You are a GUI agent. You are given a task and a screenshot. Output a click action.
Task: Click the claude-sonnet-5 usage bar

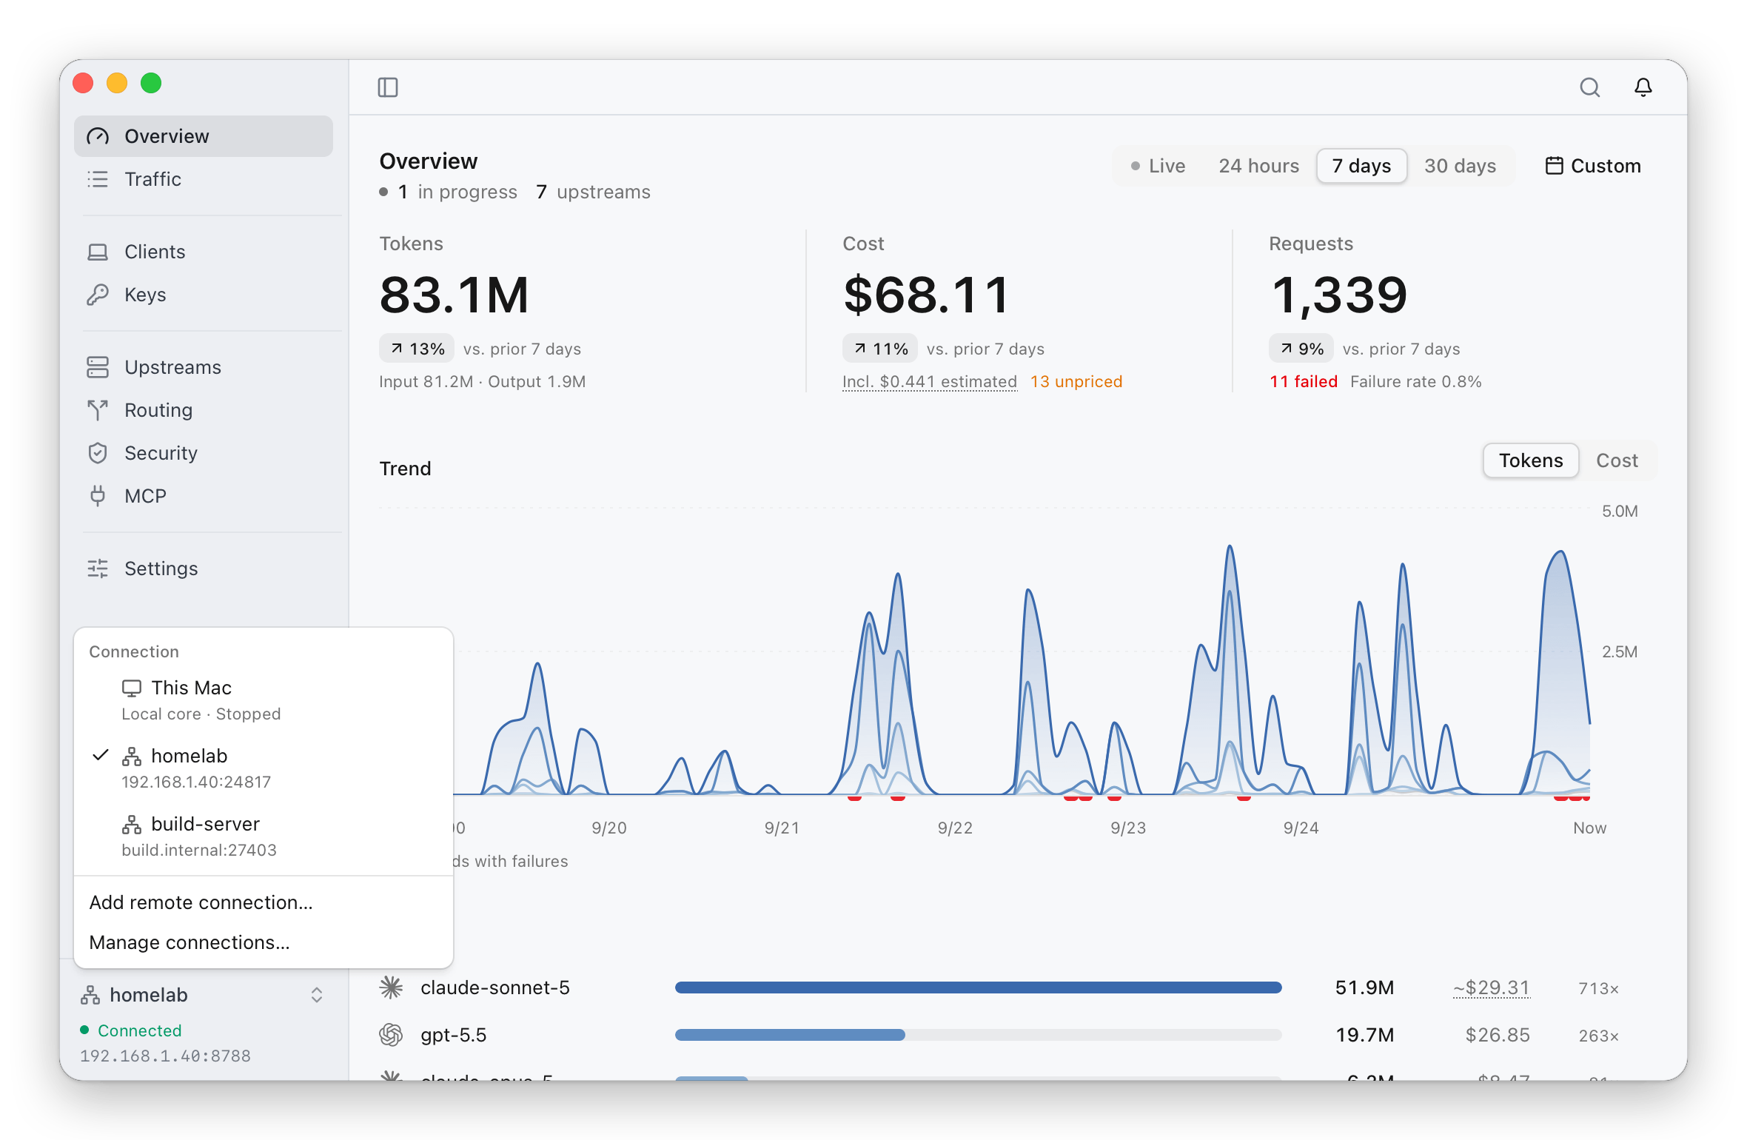point(978,988)
